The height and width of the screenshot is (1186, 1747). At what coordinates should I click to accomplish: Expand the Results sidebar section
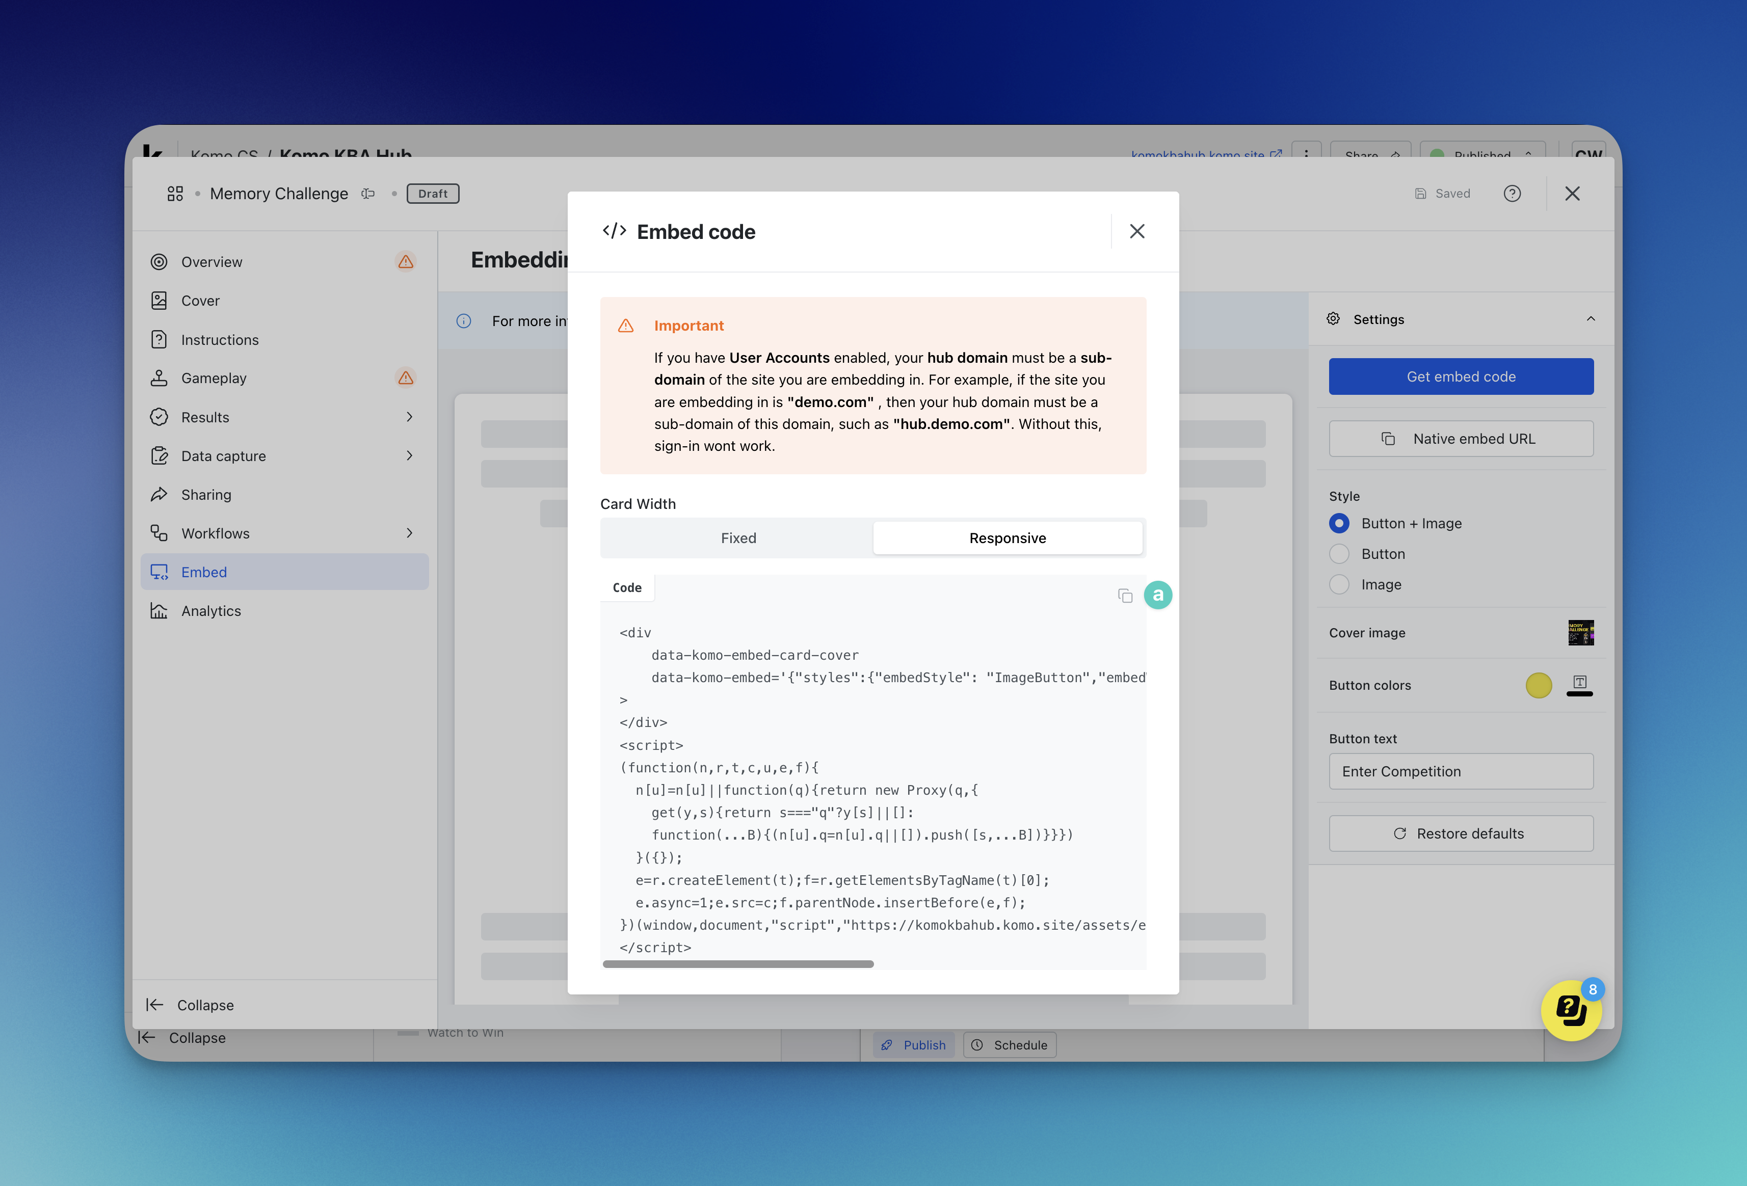[410, 417]
